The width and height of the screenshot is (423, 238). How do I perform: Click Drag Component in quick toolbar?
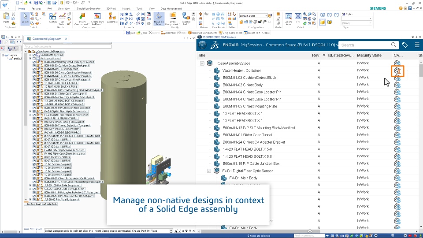[230, 33]
